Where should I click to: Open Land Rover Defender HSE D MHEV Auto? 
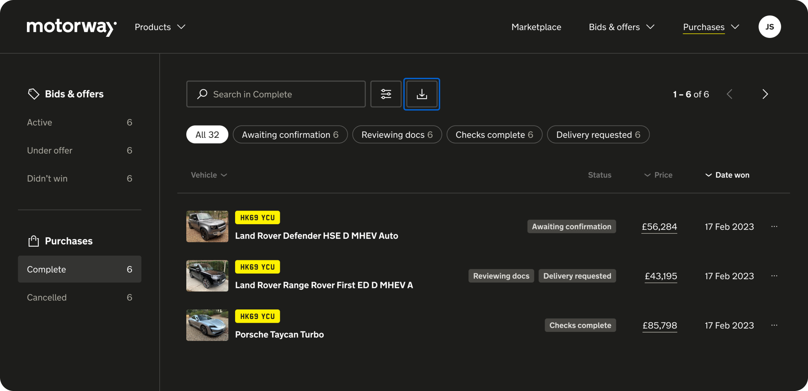click(x=317, y=236)
